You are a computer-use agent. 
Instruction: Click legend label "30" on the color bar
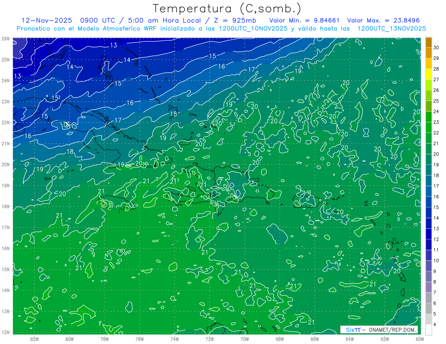(436, 47)
